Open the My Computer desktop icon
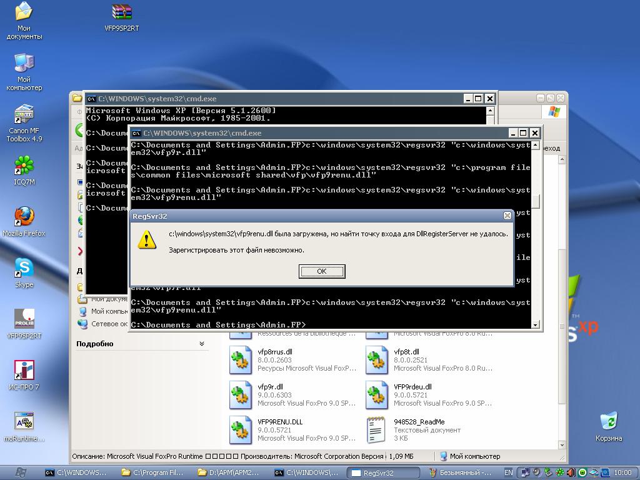Screen dimensions: 640x480 [24, 72]
